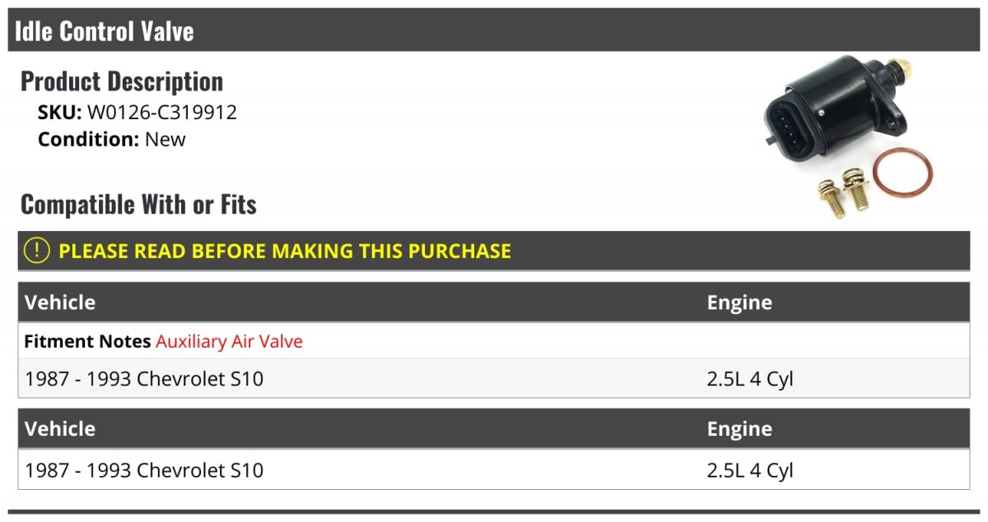Click the red Auxiliary Air Valve note

tap(229, 341)
